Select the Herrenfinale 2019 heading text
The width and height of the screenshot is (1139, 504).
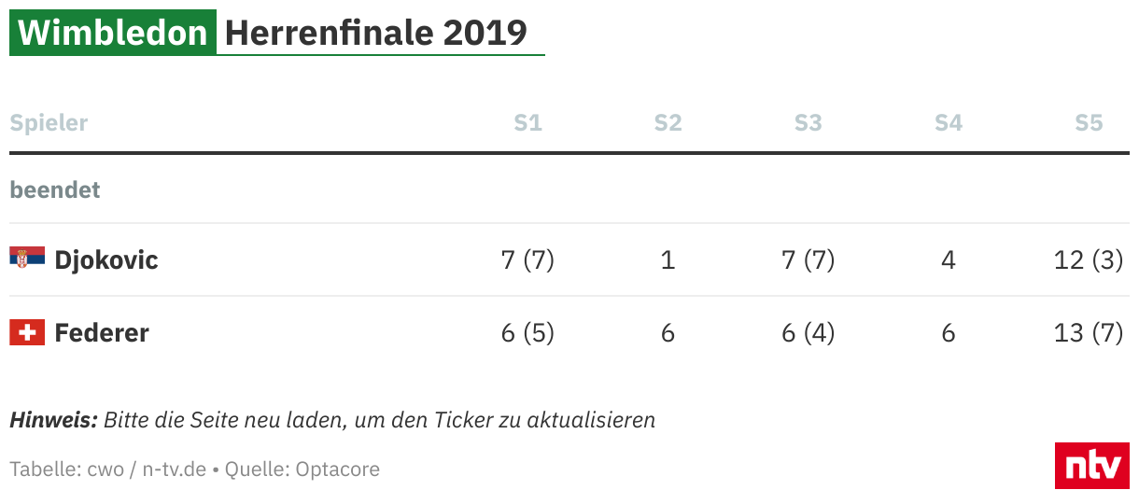[376, 33]
